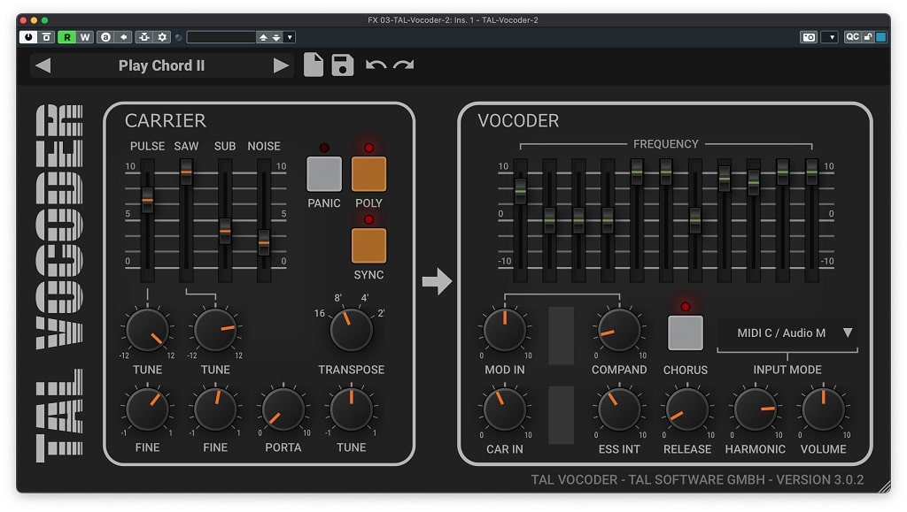Open the plugin settings gear icon
The image size is (907, 512).
(x=163, y=37)
